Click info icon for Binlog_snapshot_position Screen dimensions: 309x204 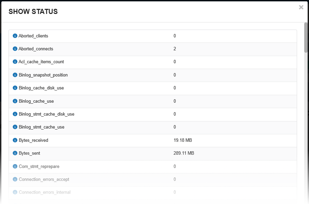15,75
